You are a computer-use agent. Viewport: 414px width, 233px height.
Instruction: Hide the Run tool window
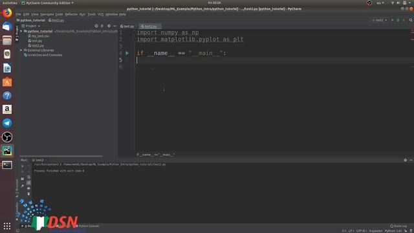tap(411, 160)
